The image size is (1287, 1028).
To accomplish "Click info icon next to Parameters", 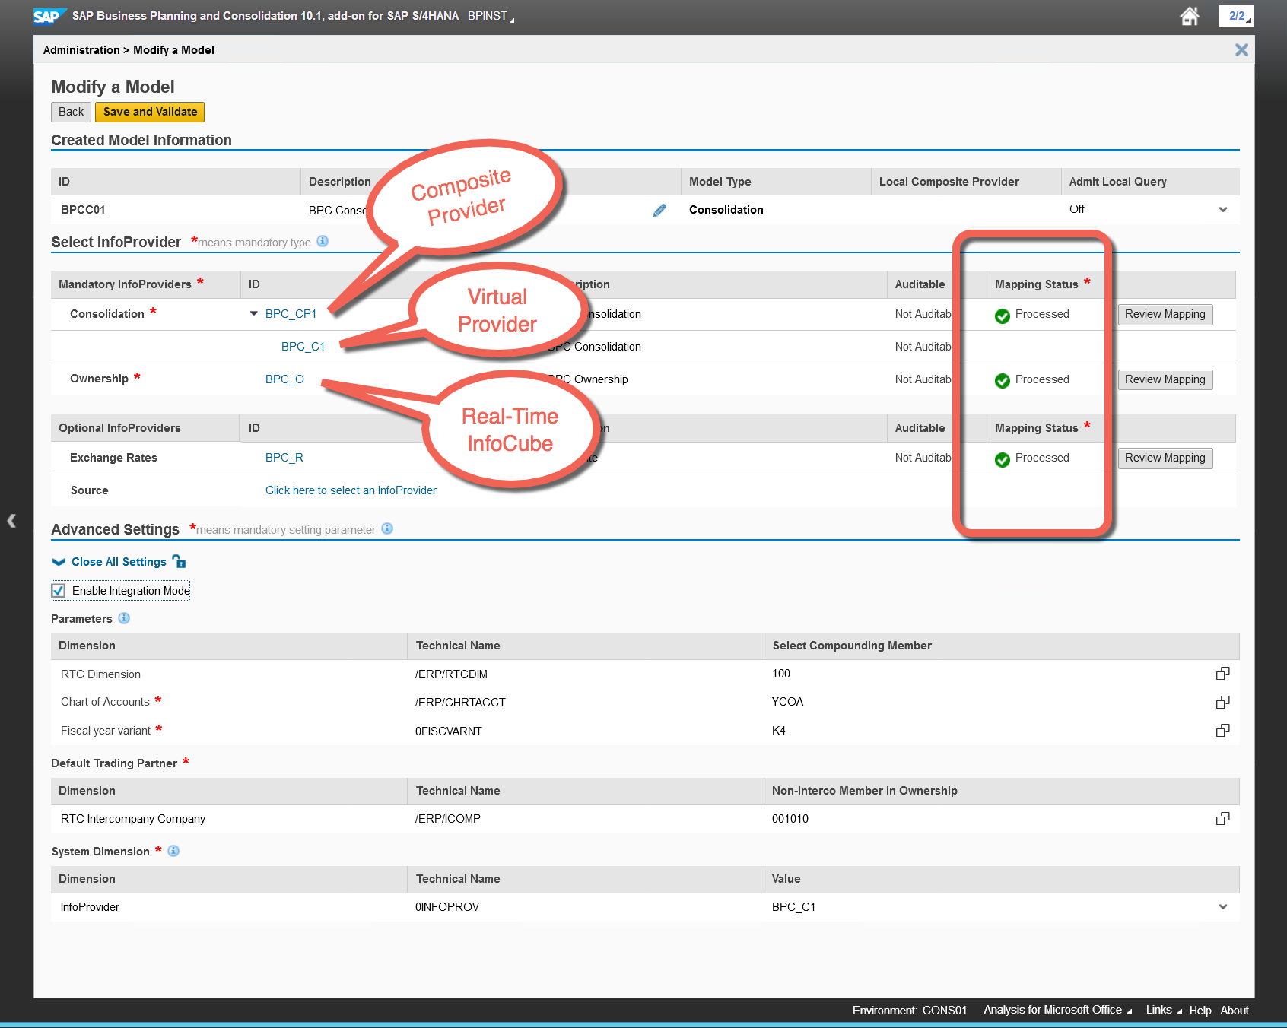I will (x=124, y=618).
